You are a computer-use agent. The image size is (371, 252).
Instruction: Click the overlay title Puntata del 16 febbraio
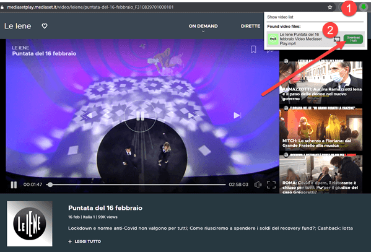tap(44, 53)
